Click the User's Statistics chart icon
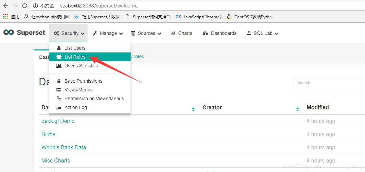The width and height of the screenshot is (365, 172). 59,66
